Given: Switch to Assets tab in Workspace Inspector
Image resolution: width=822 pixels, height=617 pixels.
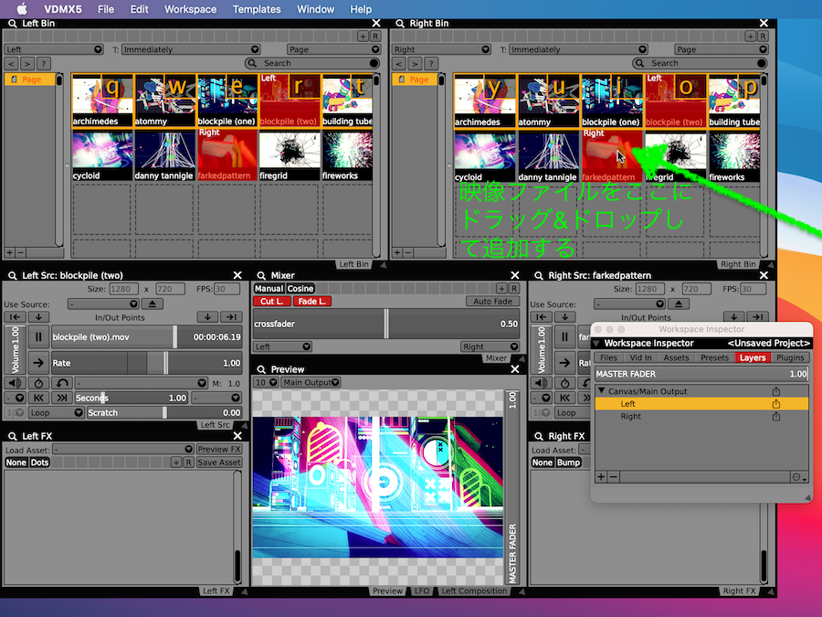Looking at the screenshot, I should pos(676,357).
